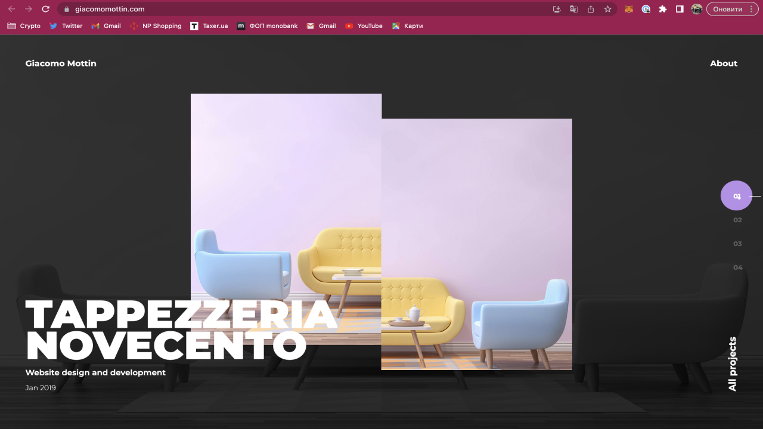Image resolution: width=763 pixels, height=429 pixels.
Task: Open the About page
Action: point(723,63)
